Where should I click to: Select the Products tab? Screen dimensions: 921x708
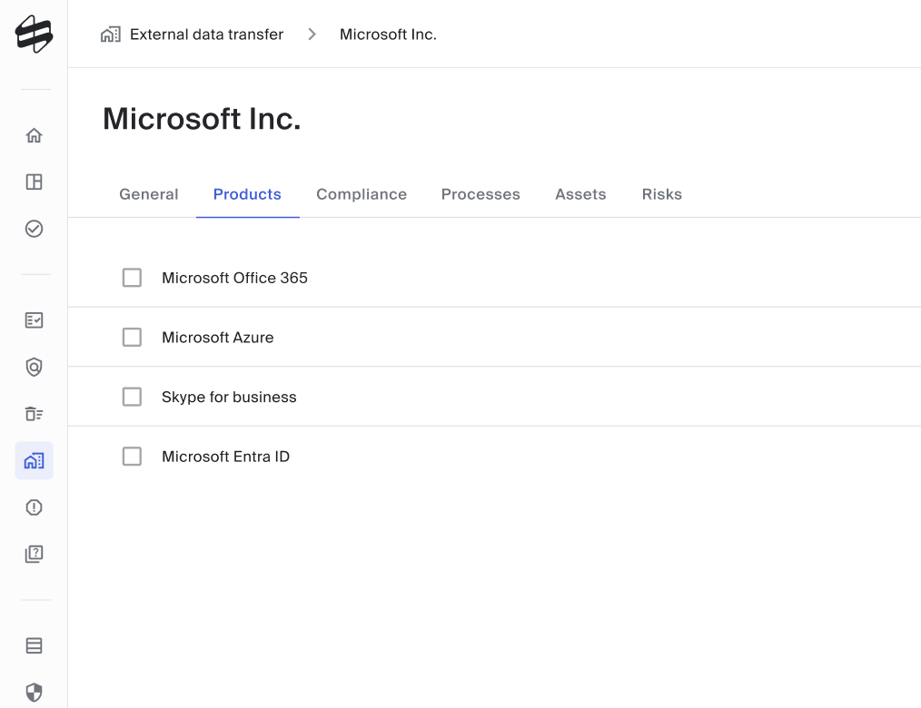(x=247, y=194)
